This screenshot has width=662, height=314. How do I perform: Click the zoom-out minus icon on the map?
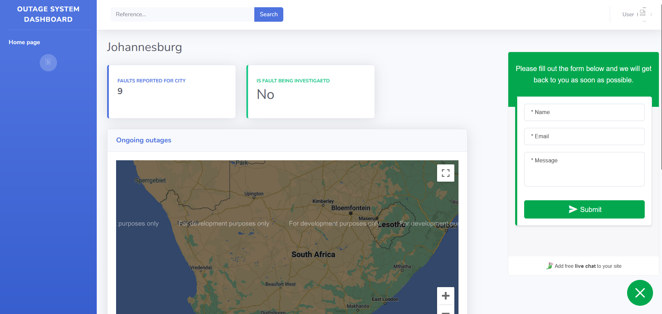[x=445, y=312]
